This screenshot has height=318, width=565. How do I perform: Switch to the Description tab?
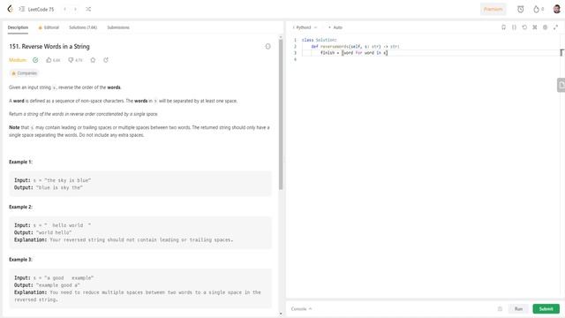pyautogui.click(x=18, y=27)
